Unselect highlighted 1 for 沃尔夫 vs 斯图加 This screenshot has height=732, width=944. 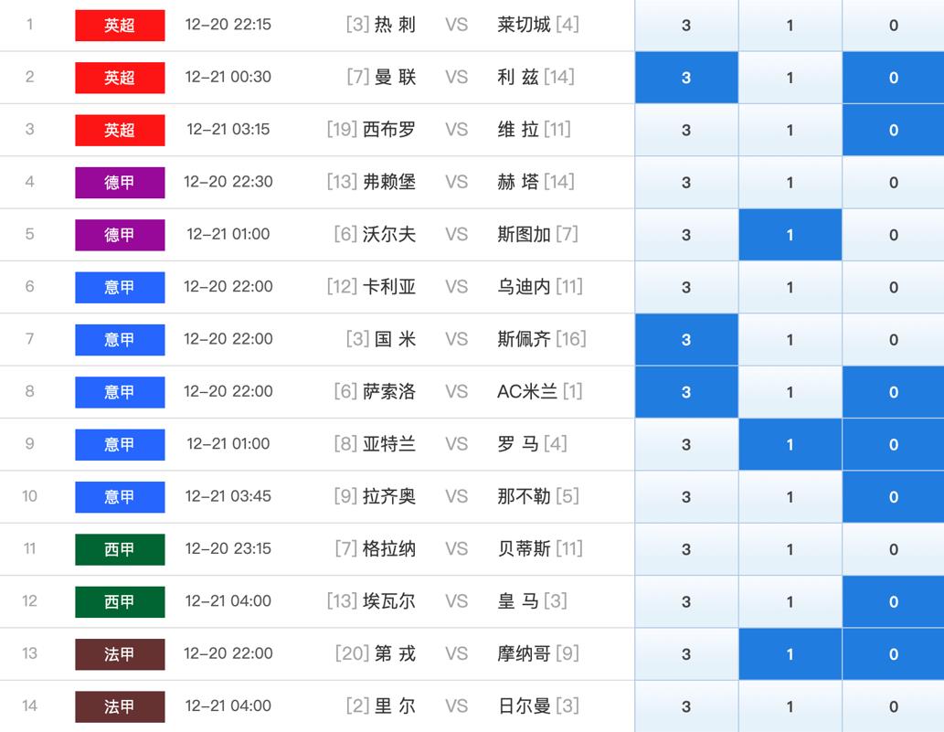(x=790, y=235)
